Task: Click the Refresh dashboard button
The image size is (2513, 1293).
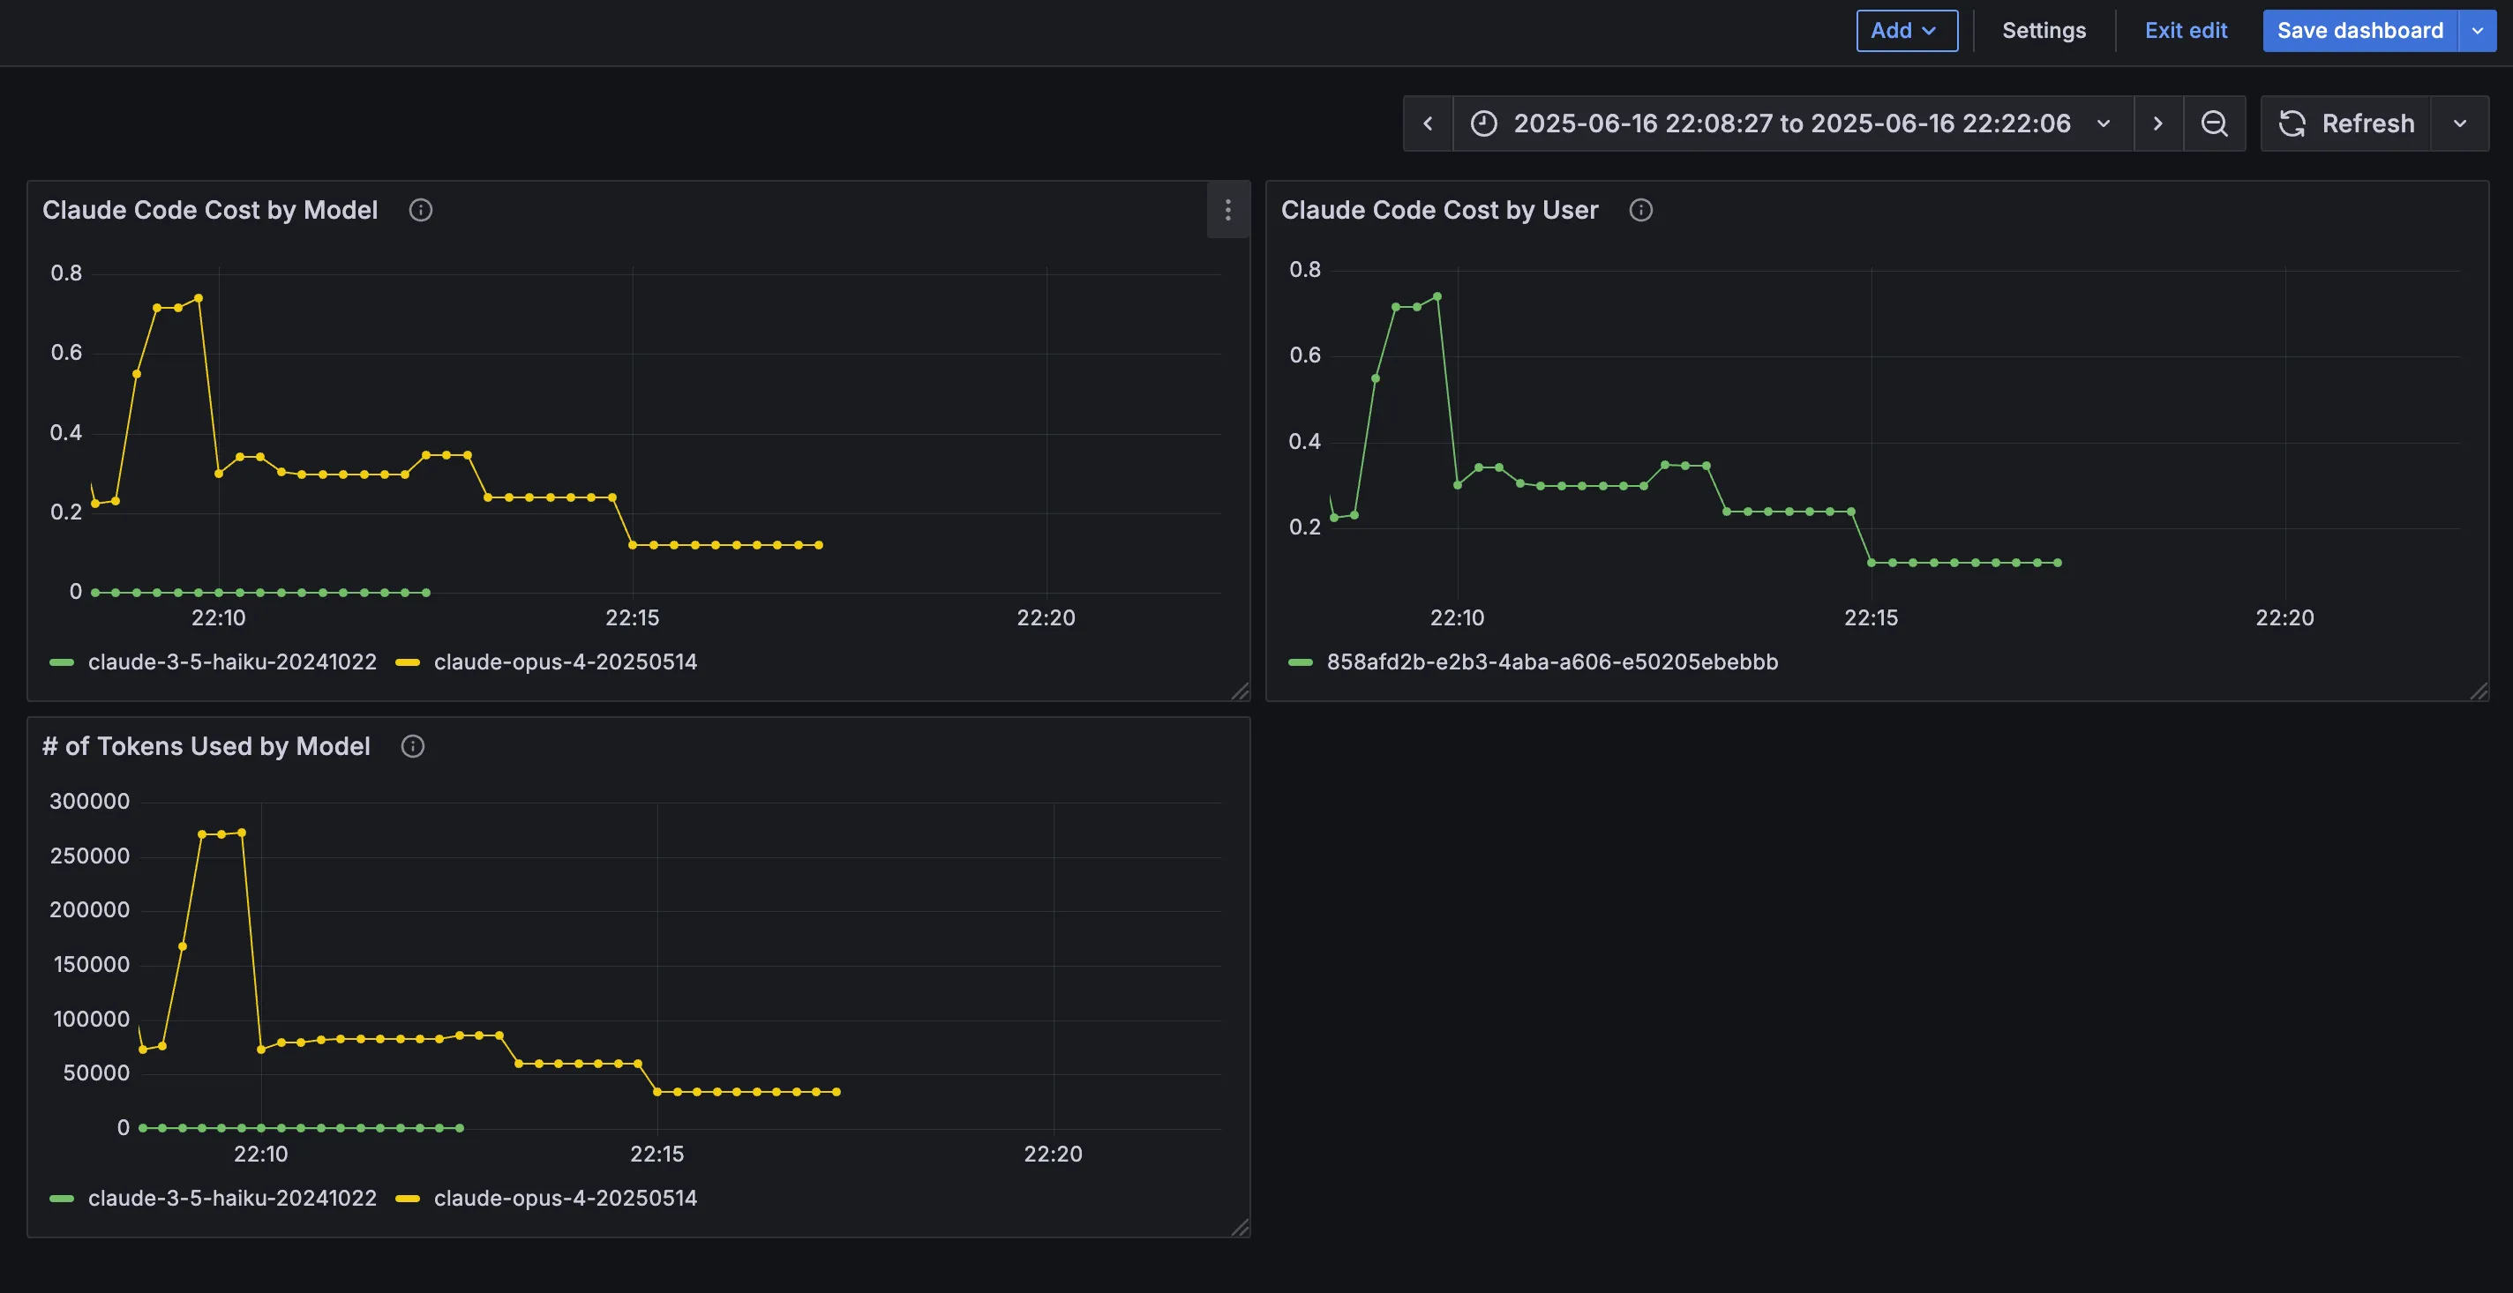Action: pyautogui.click(x=2346, y=123)
